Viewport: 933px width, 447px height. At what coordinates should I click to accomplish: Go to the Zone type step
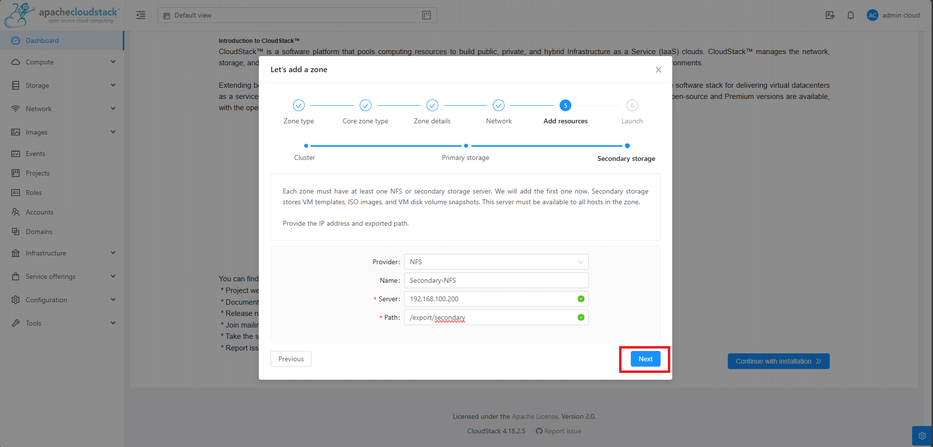point(299,112)
